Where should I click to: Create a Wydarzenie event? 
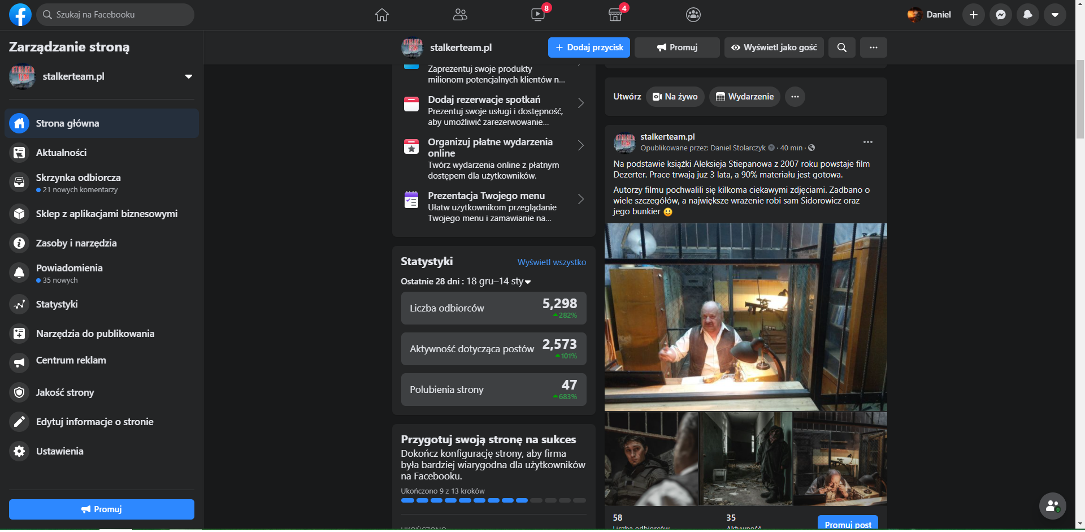point(745,97)
